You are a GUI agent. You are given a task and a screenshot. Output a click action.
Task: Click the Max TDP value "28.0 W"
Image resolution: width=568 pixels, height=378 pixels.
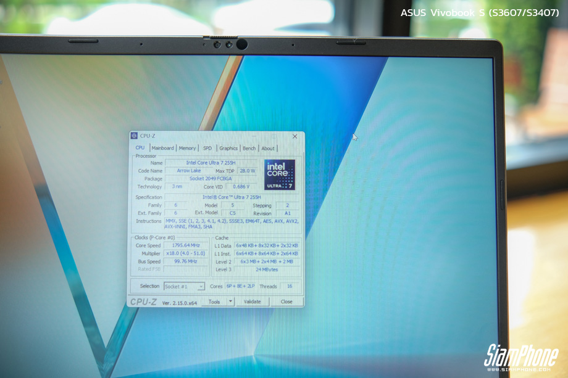click(247, 171)
